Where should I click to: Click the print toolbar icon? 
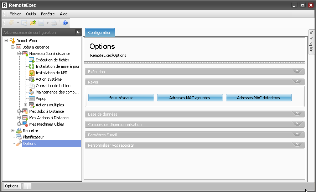(x=54, y=23)
